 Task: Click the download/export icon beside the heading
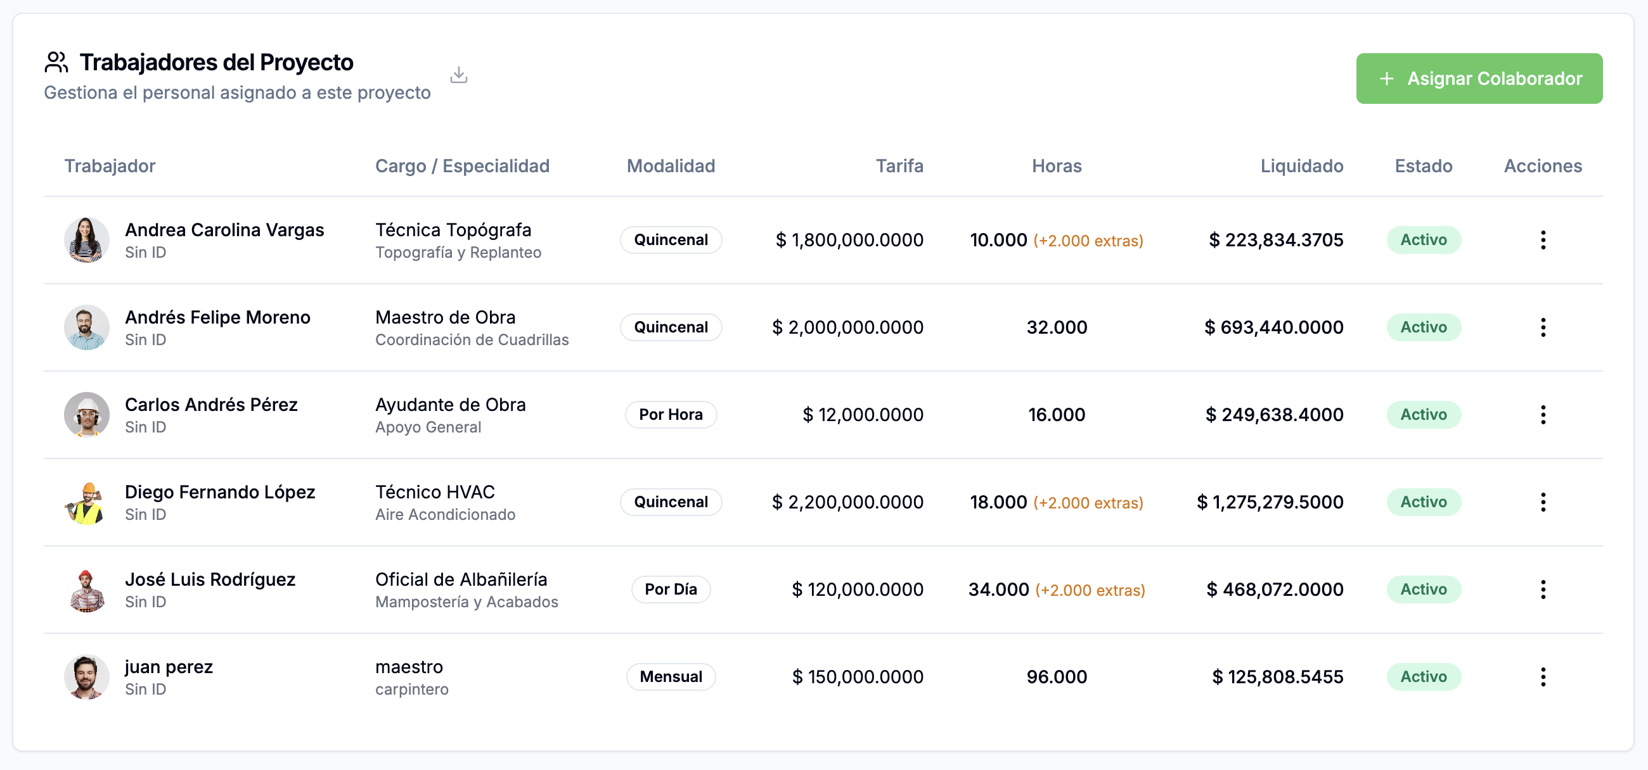point(458,75)
